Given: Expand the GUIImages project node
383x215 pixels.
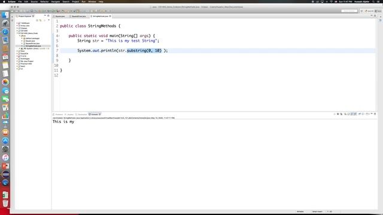Looking at the screenshot, I should click(17, 59).
